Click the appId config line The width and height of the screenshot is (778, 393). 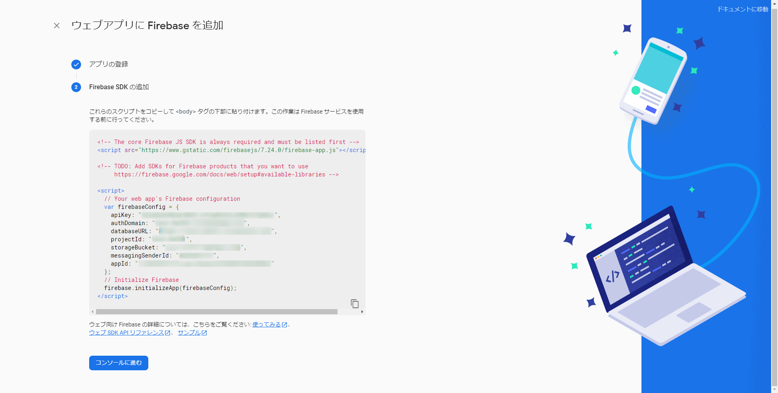coord(192,264)
